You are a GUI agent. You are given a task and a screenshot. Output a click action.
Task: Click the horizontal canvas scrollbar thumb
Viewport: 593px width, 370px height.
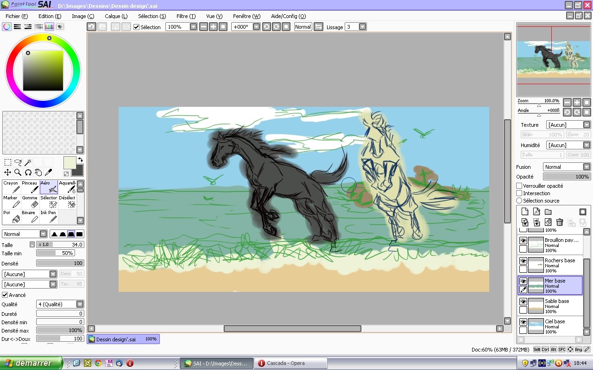coord(292,329)
